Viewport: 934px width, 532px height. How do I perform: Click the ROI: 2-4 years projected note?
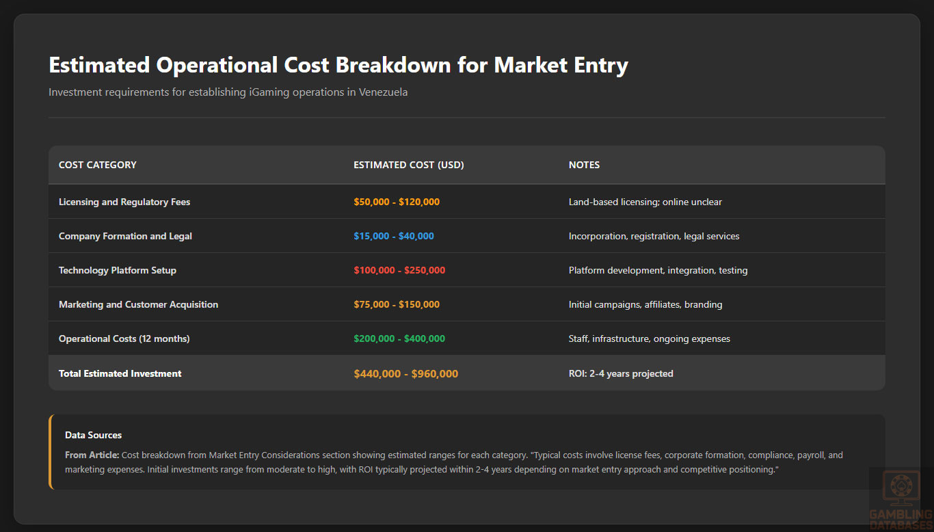(621, 373)
